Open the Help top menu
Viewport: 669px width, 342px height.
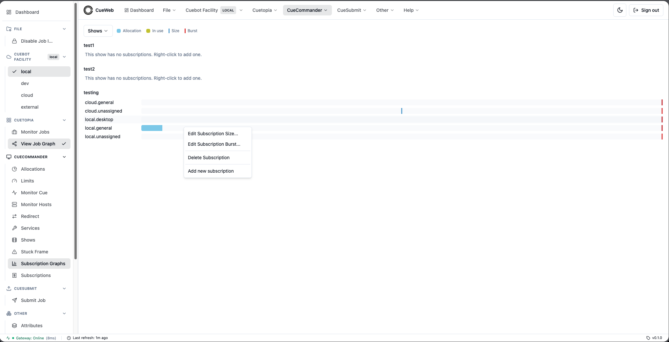(411, 10)
